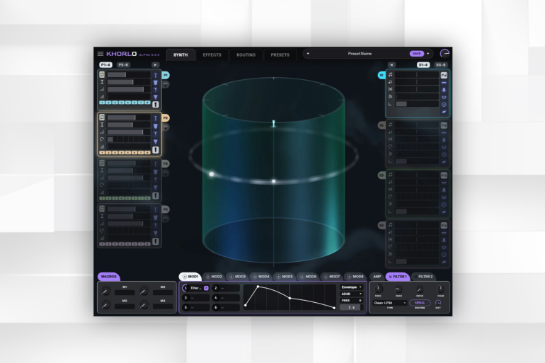
Task: Open the ROUTING tab
Action: coord(246,55)
